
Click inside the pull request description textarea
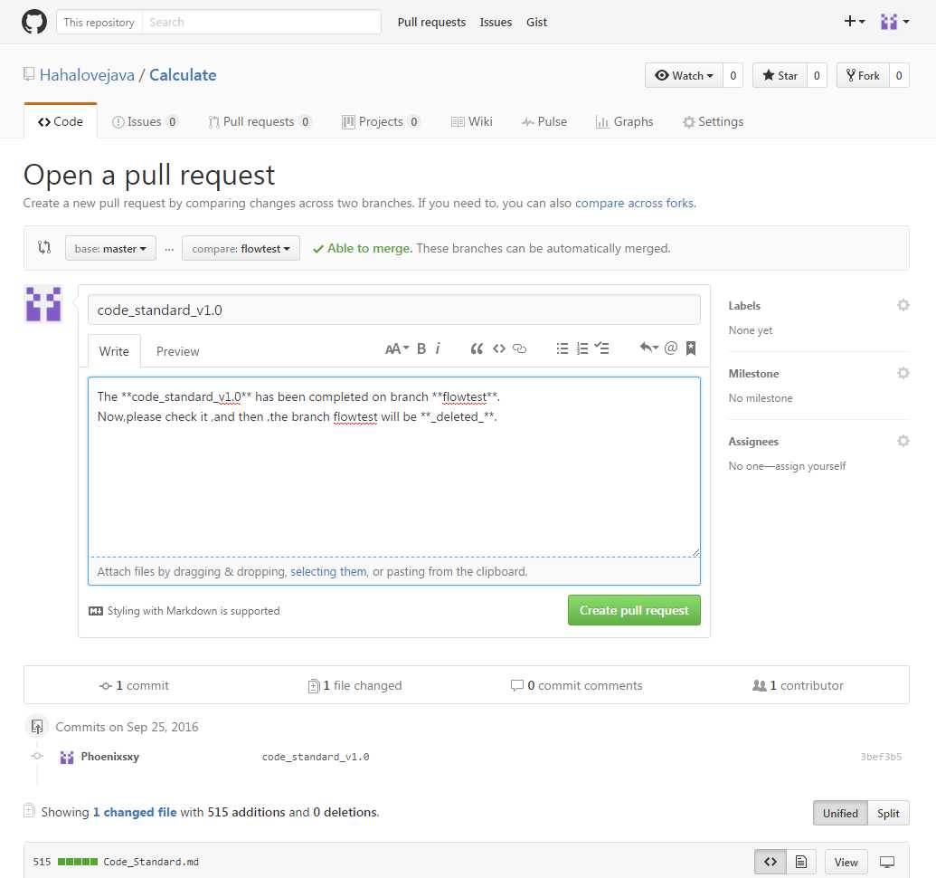394,466
